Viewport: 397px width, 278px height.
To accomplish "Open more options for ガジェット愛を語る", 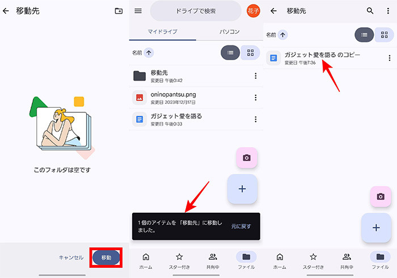I will click(255, 119).
